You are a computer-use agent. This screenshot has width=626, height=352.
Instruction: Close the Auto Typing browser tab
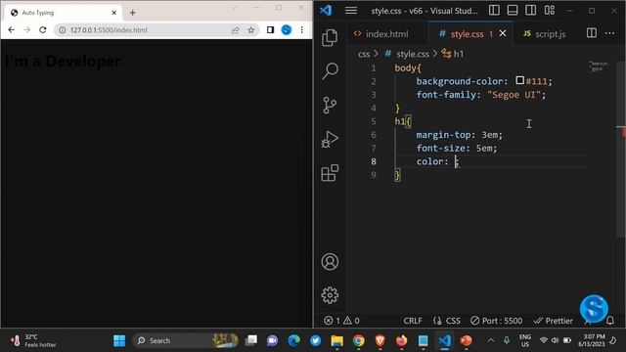pyautogui.click(x=113, y=13)
